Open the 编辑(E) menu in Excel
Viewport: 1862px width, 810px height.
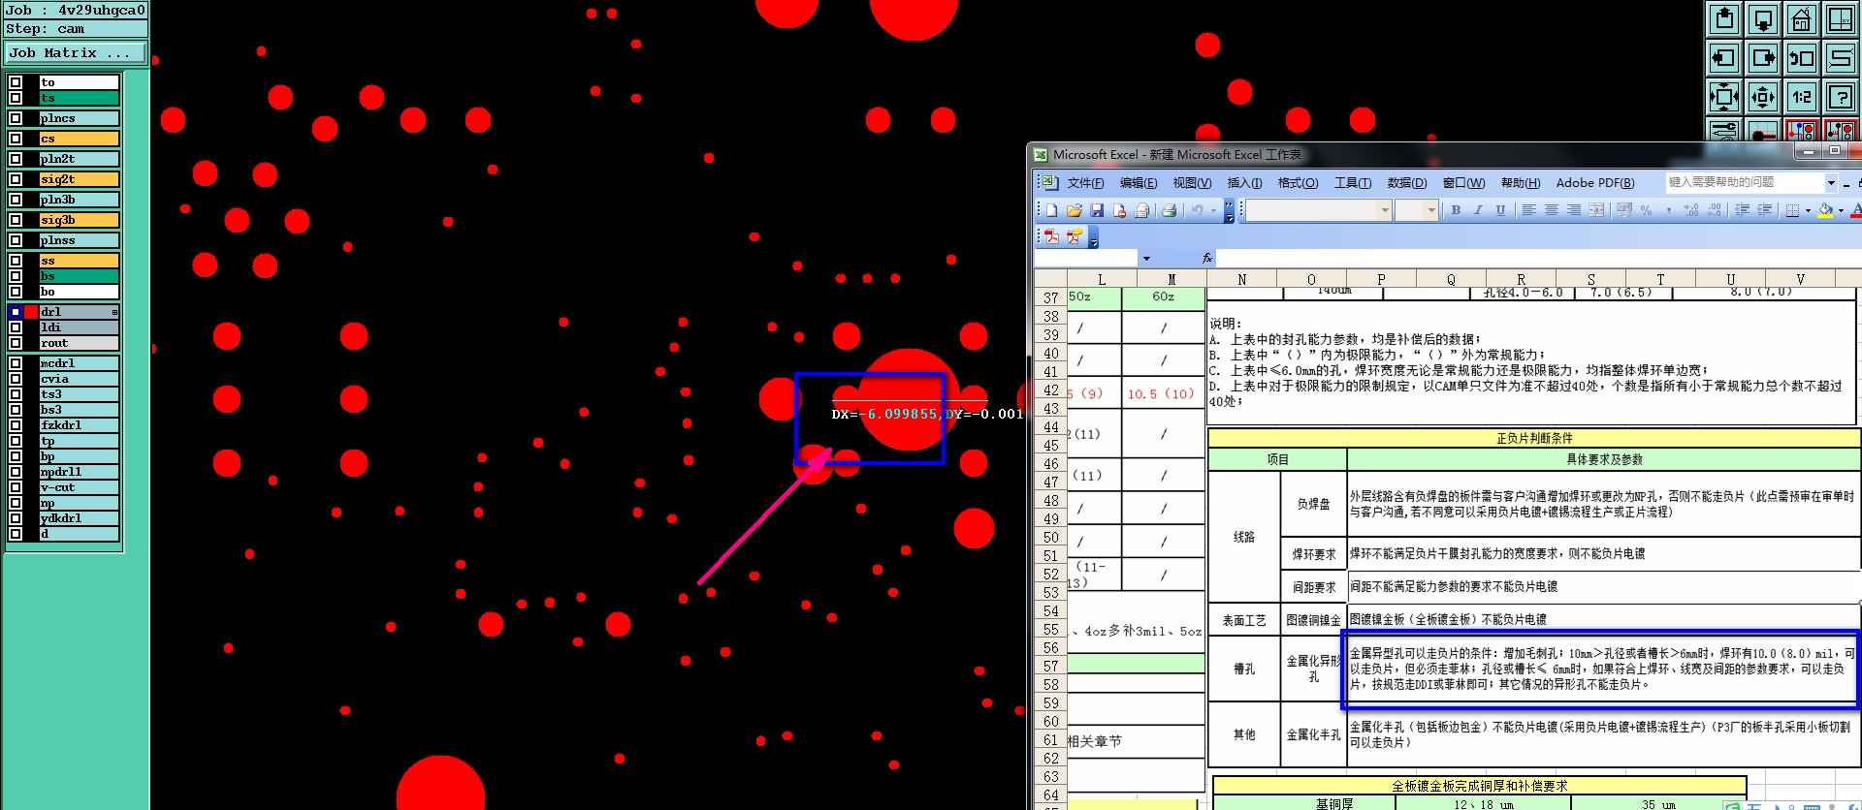pos(1139,183)
